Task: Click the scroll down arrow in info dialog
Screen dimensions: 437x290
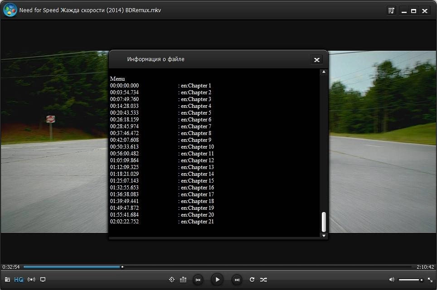Action: pyautogui.click(x=324, y=236)
